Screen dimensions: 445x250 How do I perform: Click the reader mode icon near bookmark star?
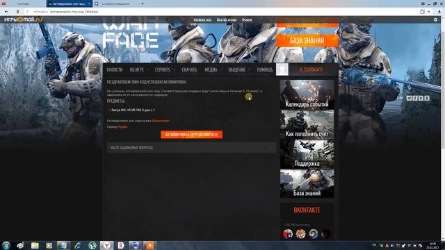click(422, 12)
